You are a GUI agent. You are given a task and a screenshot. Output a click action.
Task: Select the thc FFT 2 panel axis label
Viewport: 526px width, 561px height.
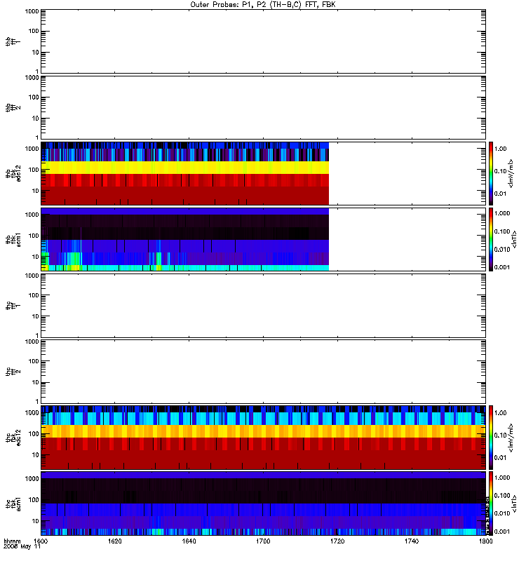pyautogui.click(x=13, y=372)
